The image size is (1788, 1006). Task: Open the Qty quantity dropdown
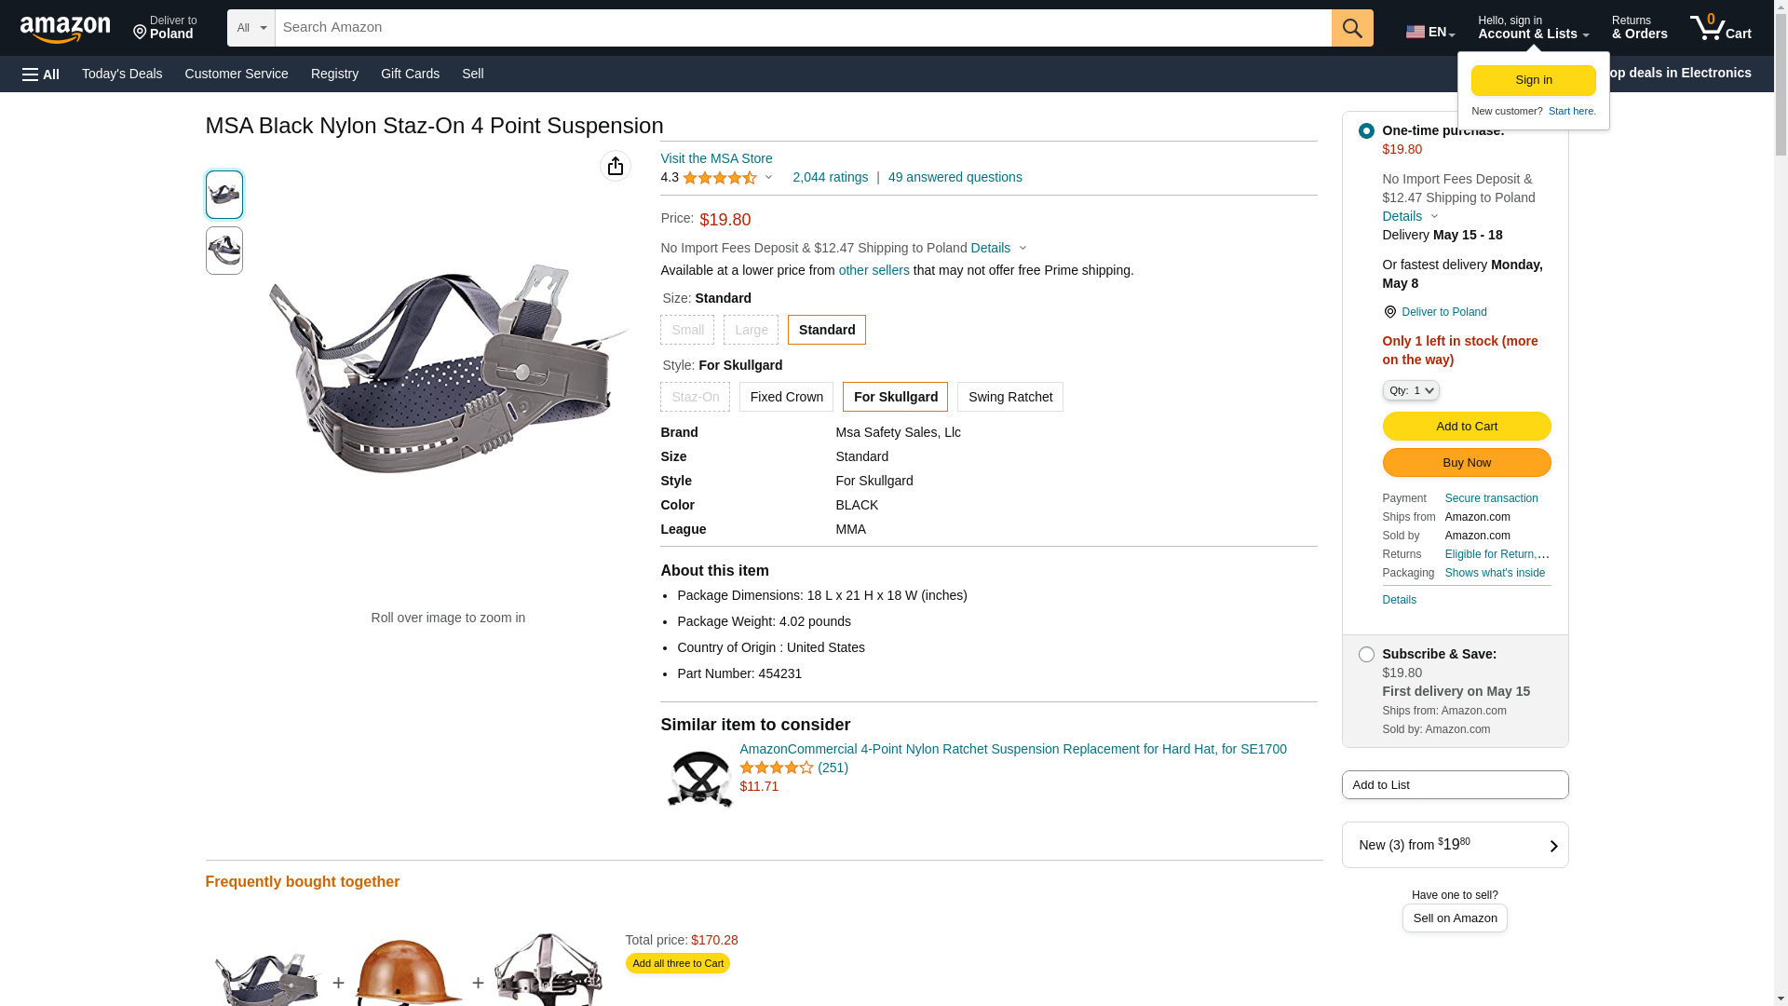pyautogui.click(x=1410, y=391)
